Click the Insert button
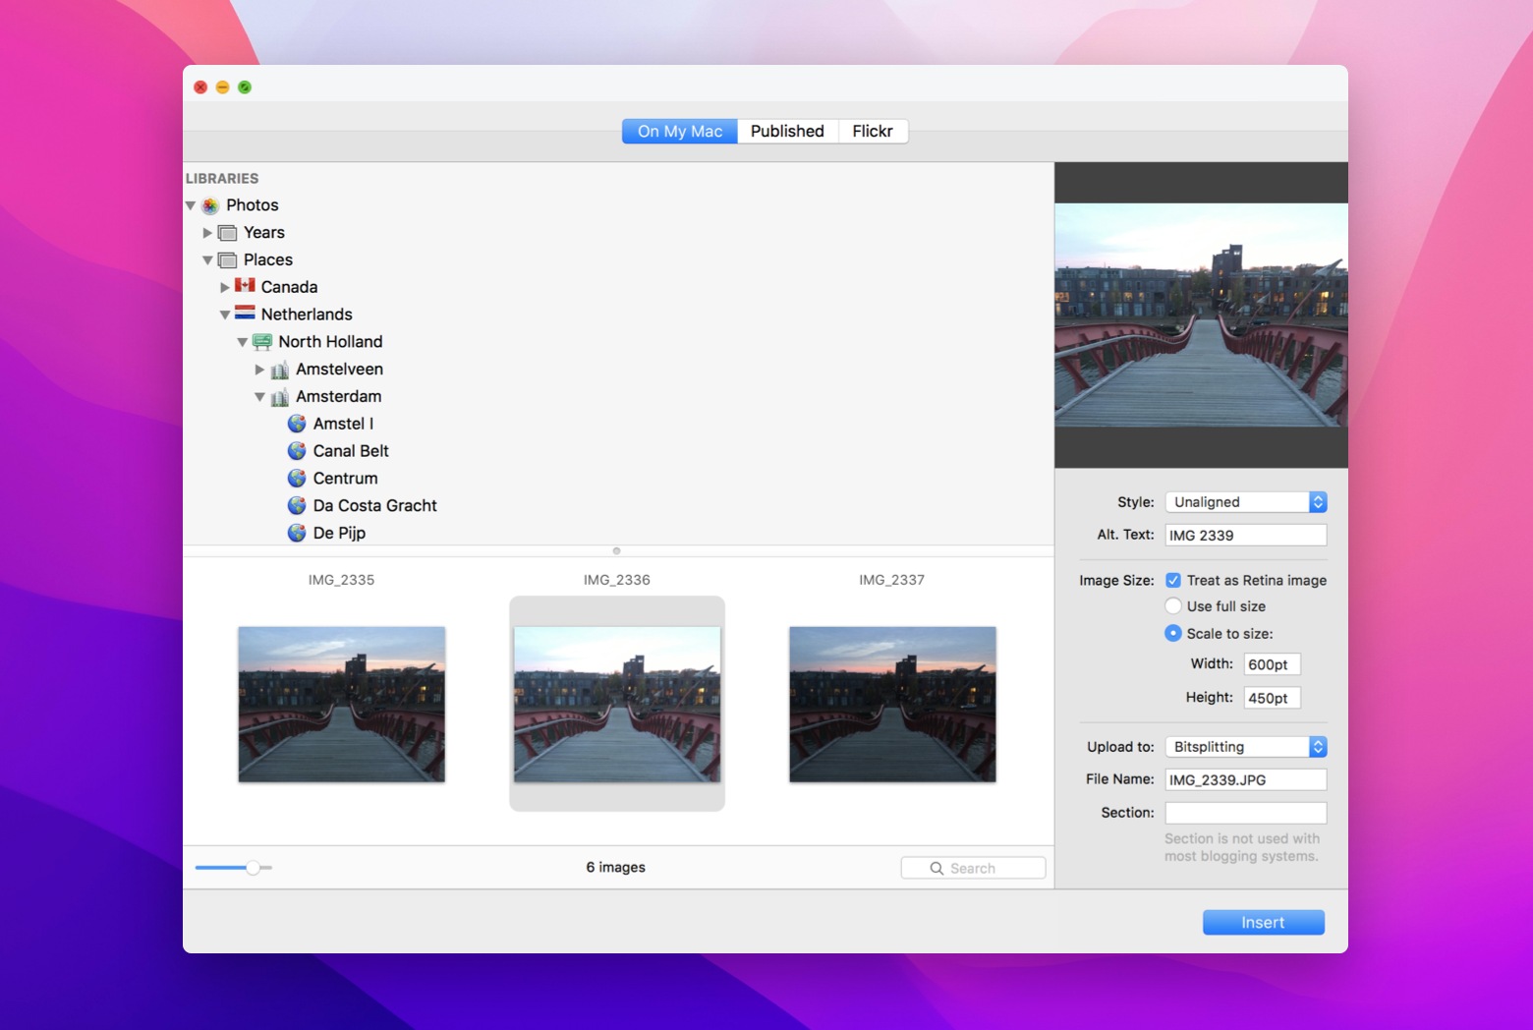1533x1030 pixels. coord(1263,922)
